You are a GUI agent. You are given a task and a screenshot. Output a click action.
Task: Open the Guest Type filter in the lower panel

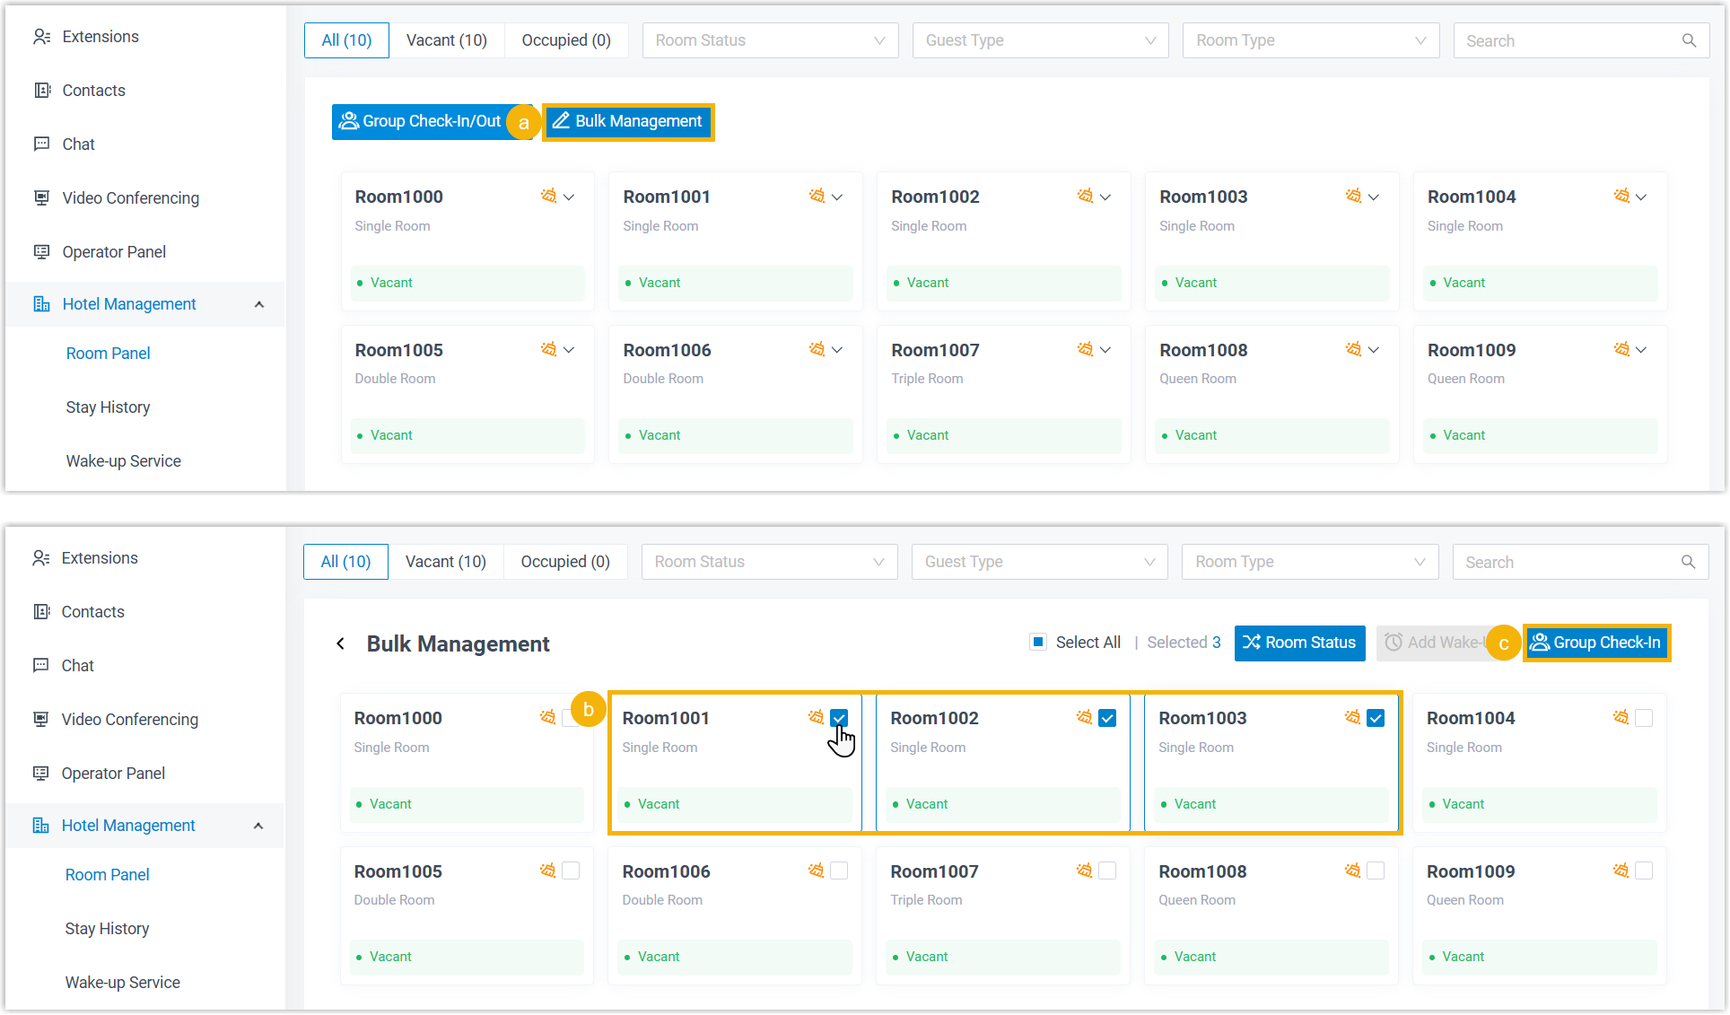click(1039, 562)
